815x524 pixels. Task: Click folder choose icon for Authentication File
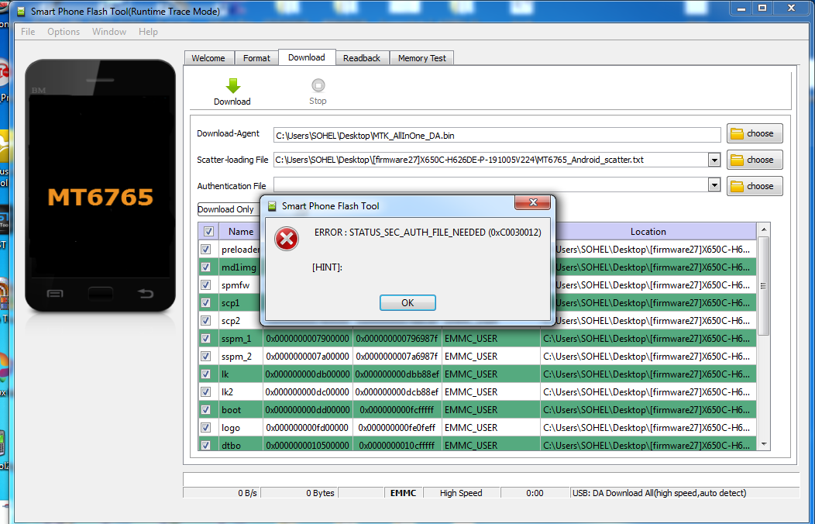click(x=737, y=186)
